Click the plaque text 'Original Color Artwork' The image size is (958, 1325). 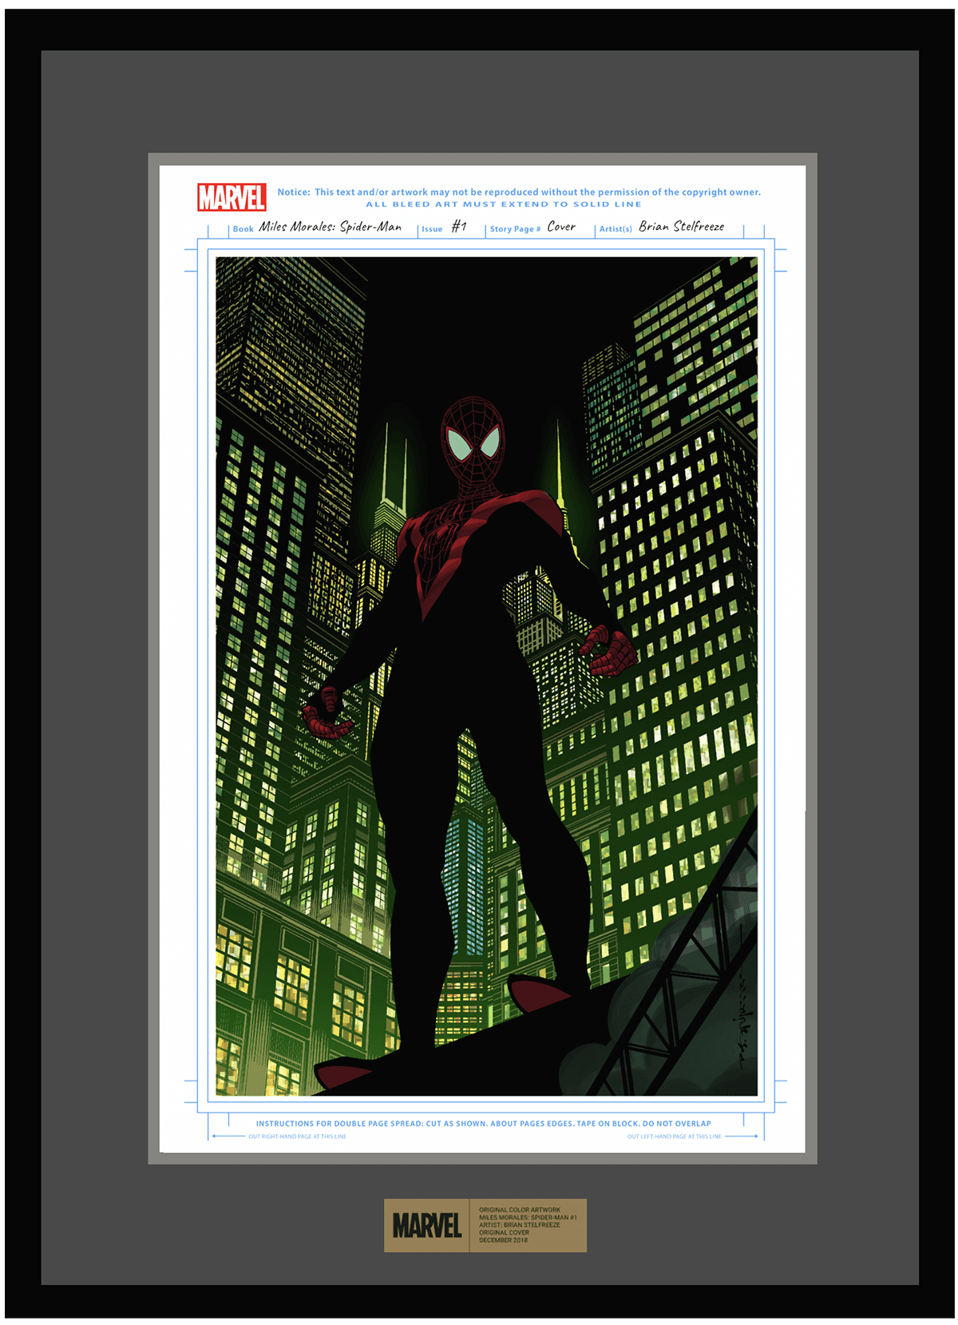(x=520, y=1210)
